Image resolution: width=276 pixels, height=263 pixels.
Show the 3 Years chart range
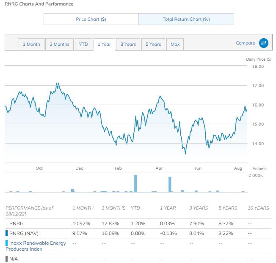(128, 44)
